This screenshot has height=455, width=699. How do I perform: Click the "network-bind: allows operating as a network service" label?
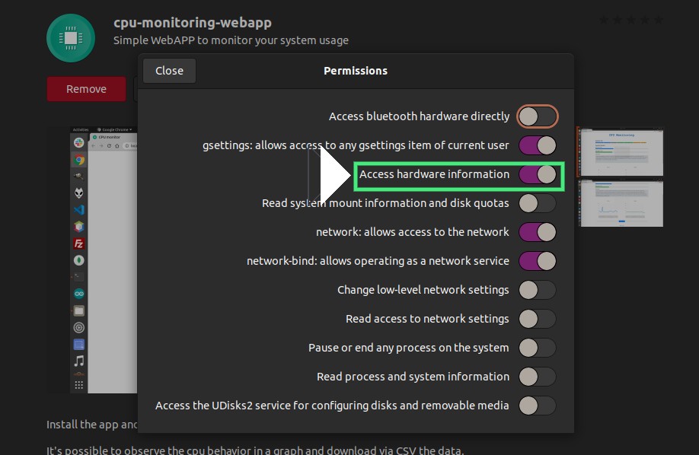pos(378,261)
